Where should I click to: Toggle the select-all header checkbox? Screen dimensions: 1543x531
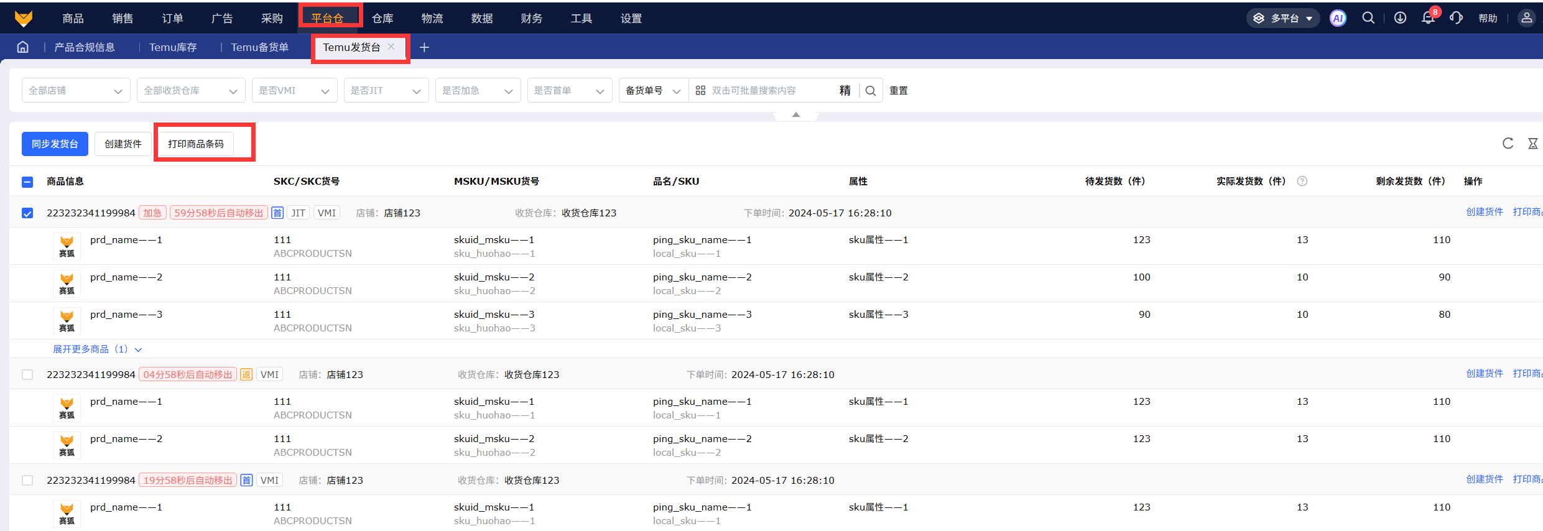tap(27, 182)
